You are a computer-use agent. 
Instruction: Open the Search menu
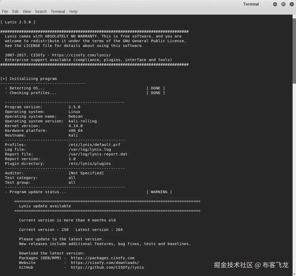pyautogui.click(x=41, y=12)
